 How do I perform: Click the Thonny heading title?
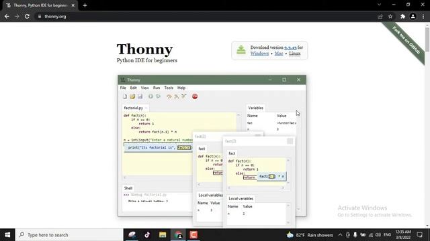point(145,50)
